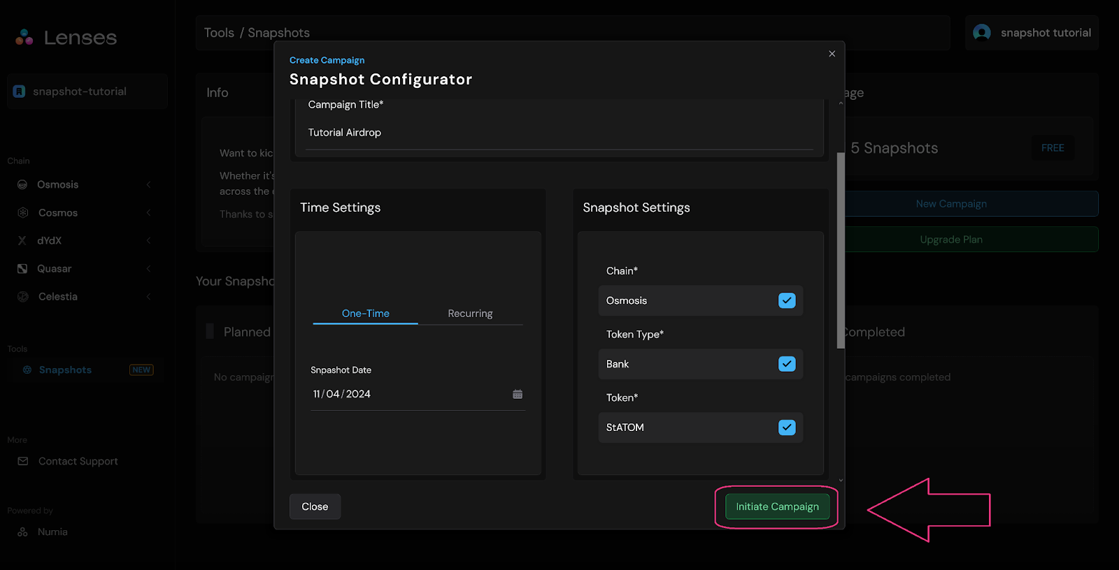Click the Lenses logo icon
The height and width of the screenshot is (570, 1119).
pyautogui.click(x=24, y=37)
